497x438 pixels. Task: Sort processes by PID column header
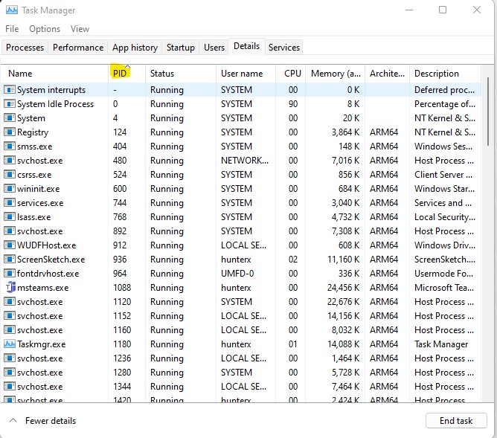[x=120, y=74]
